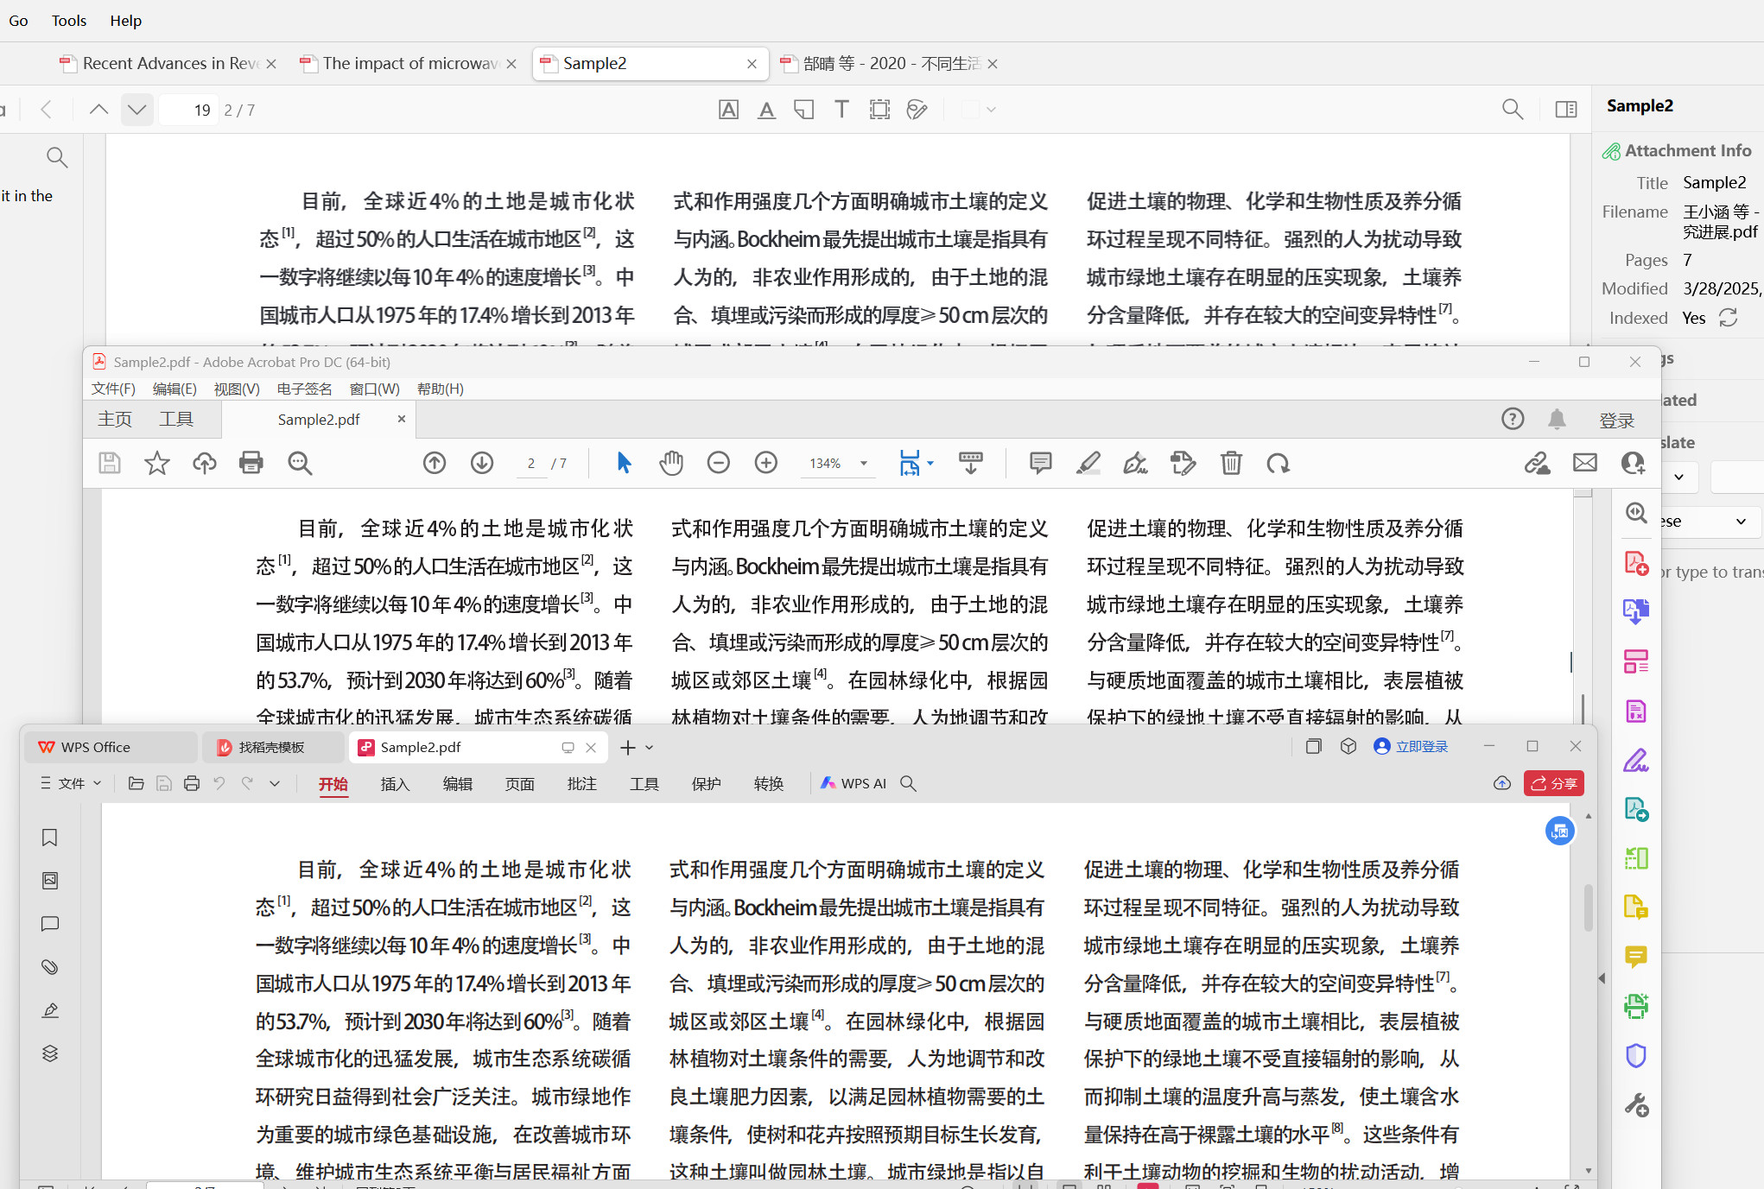
Task: Click the print icon in Acrobat toolbar
Action: (x=251, y=463)
